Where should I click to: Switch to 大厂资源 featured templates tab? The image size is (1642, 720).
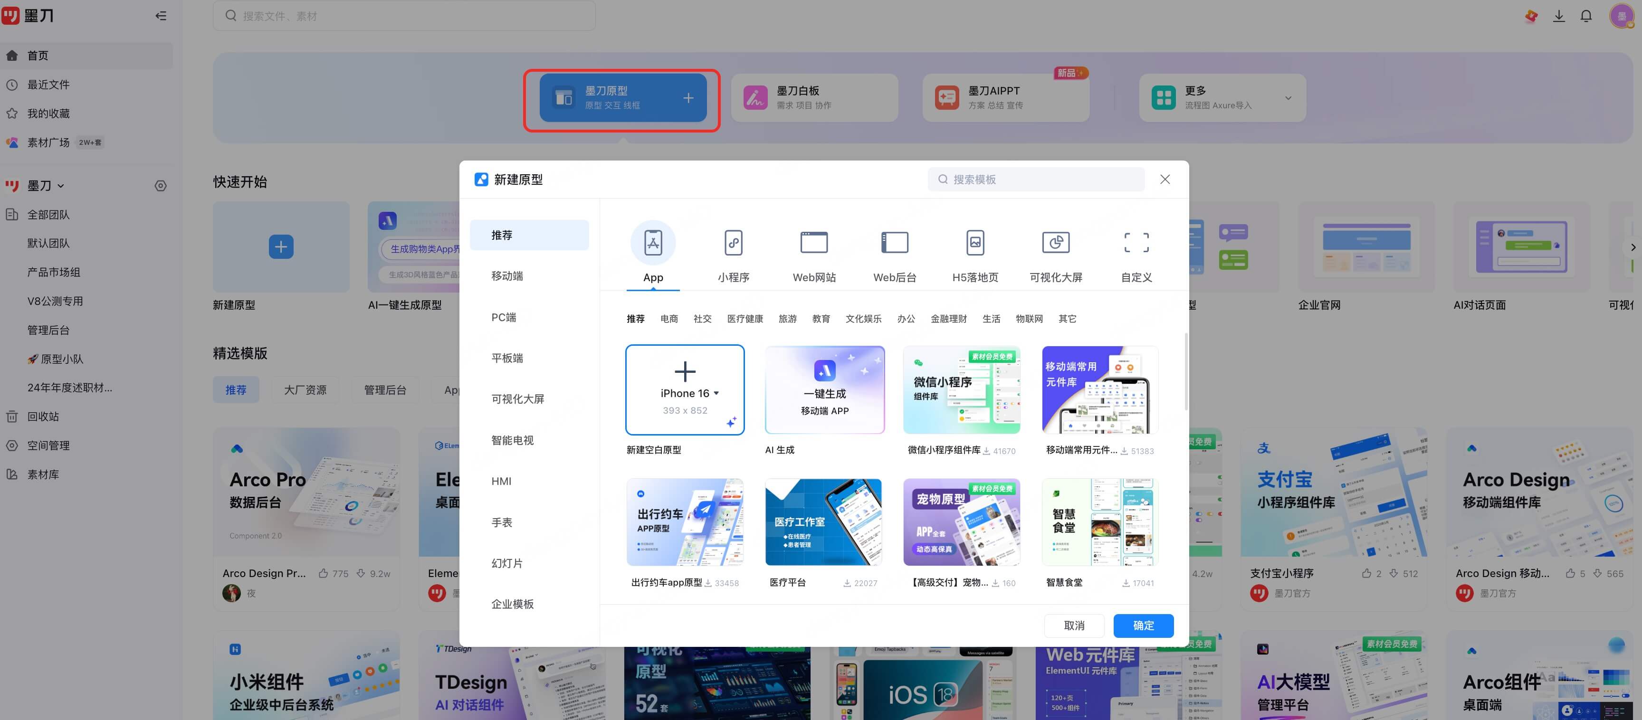coord(305,390)
